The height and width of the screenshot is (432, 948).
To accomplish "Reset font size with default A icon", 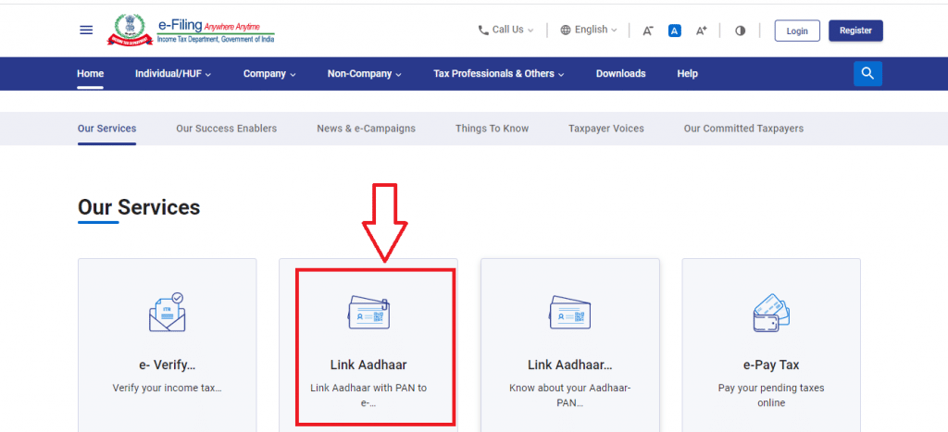I will [x=675, y=31].
